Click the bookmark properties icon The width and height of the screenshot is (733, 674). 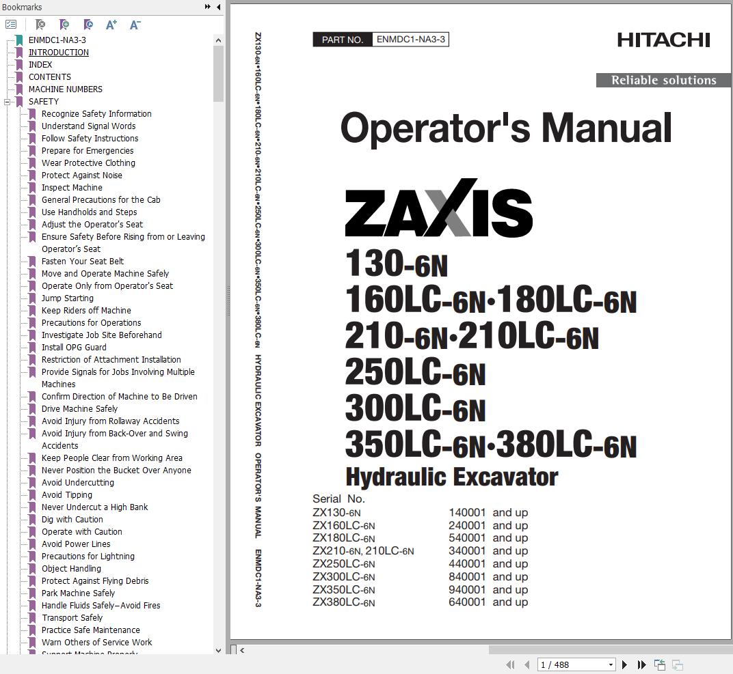tap(88, 25)
